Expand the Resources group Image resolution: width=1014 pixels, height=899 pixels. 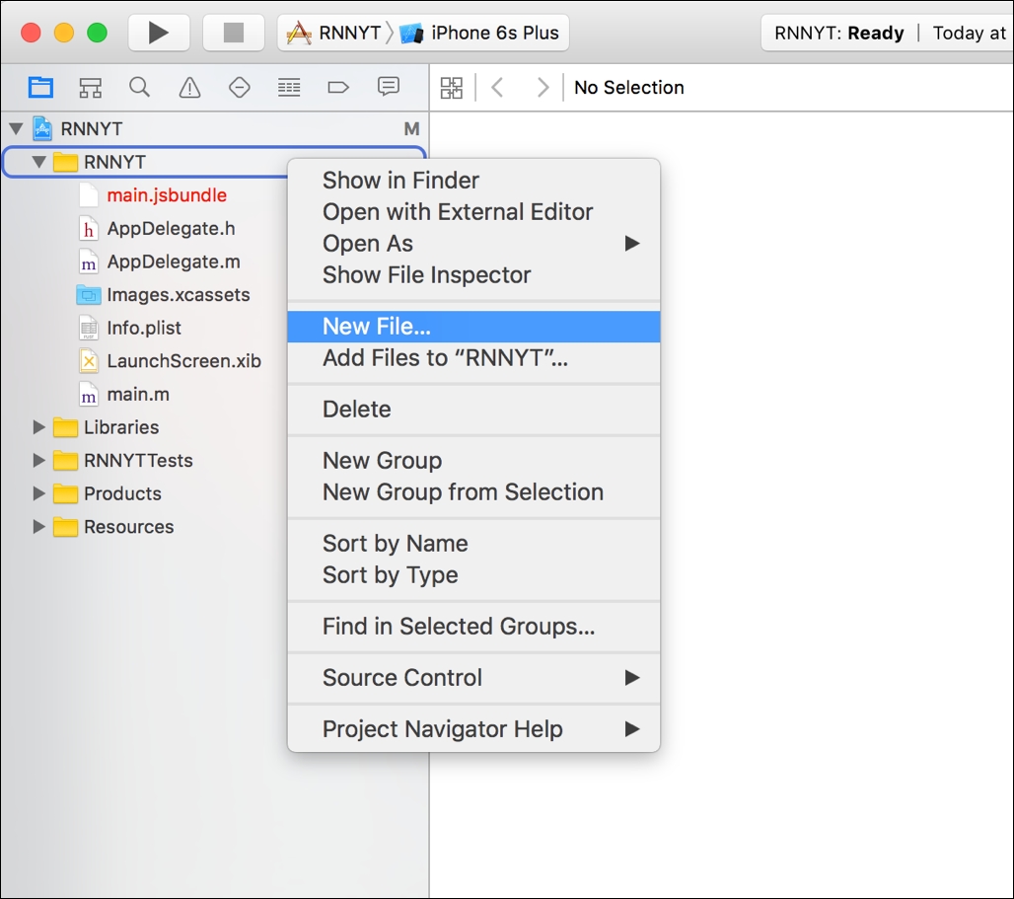tap(38, 526)
